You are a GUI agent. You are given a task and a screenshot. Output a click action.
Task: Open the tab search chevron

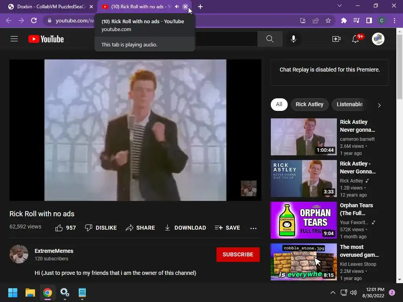340,6
